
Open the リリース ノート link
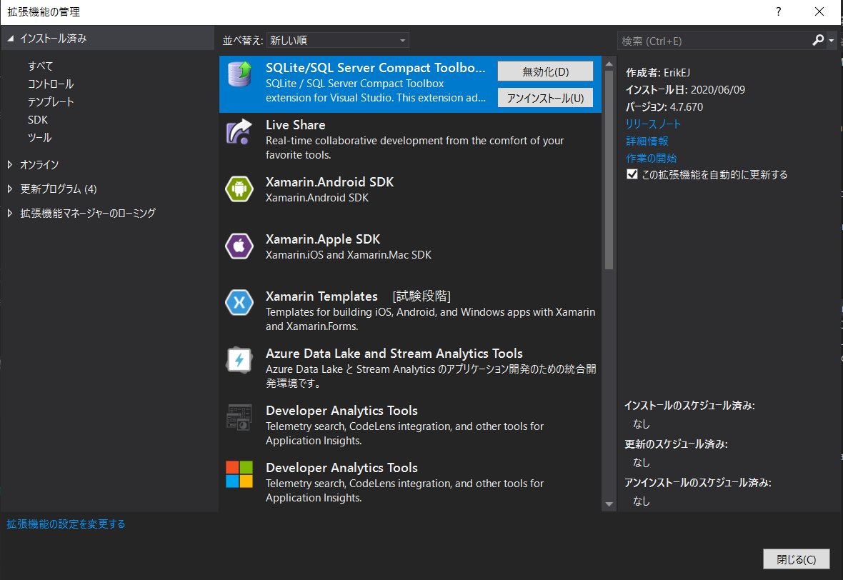click(653, 124)
